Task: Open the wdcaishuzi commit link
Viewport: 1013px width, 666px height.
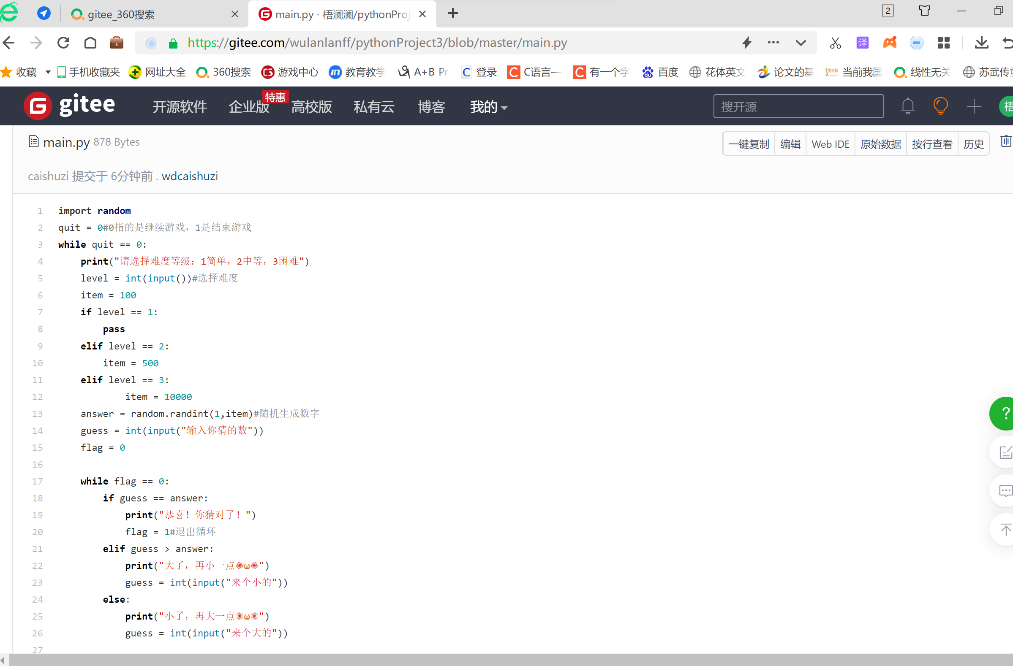Action: [x=189, y=176]
